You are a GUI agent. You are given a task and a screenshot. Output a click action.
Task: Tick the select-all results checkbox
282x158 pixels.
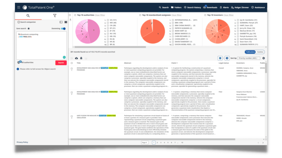[x=72, y=63]
